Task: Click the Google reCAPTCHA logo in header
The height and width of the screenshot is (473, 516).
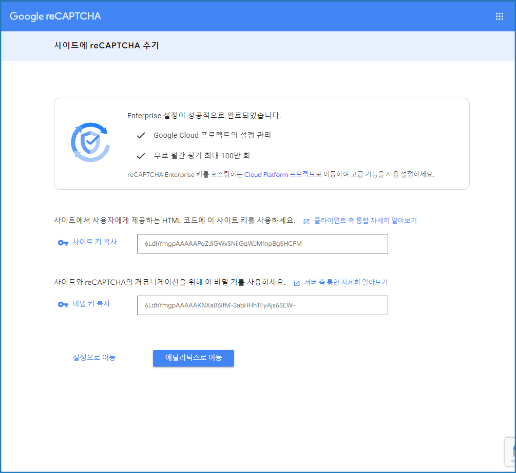Action: click(55, 16)
